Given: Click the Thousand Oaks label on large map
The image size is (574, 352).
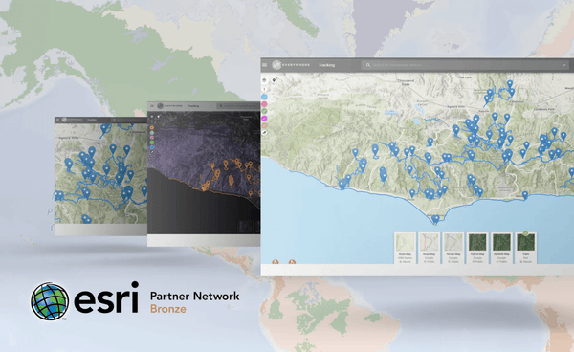Looking at the screenshot, I should [x=406, y=82].
